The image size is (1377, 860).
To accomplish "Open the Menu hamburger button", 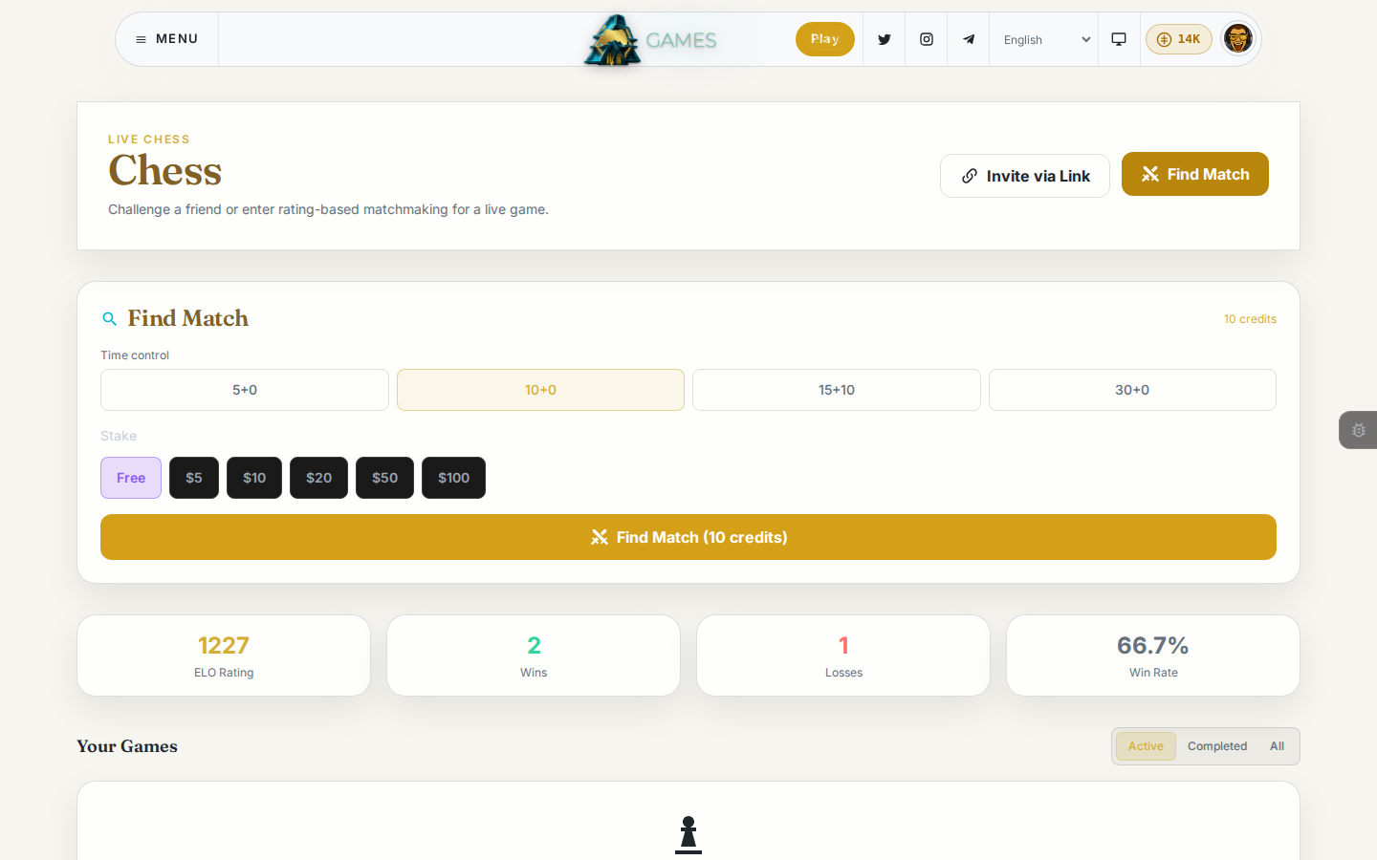I will [167, 39].
